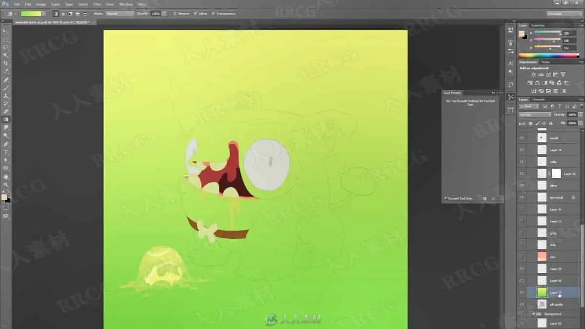Image resolution: width=585 pixels, height=329 pixels.
Task: Switch to the Channels tab
Action: pos(538,99)
